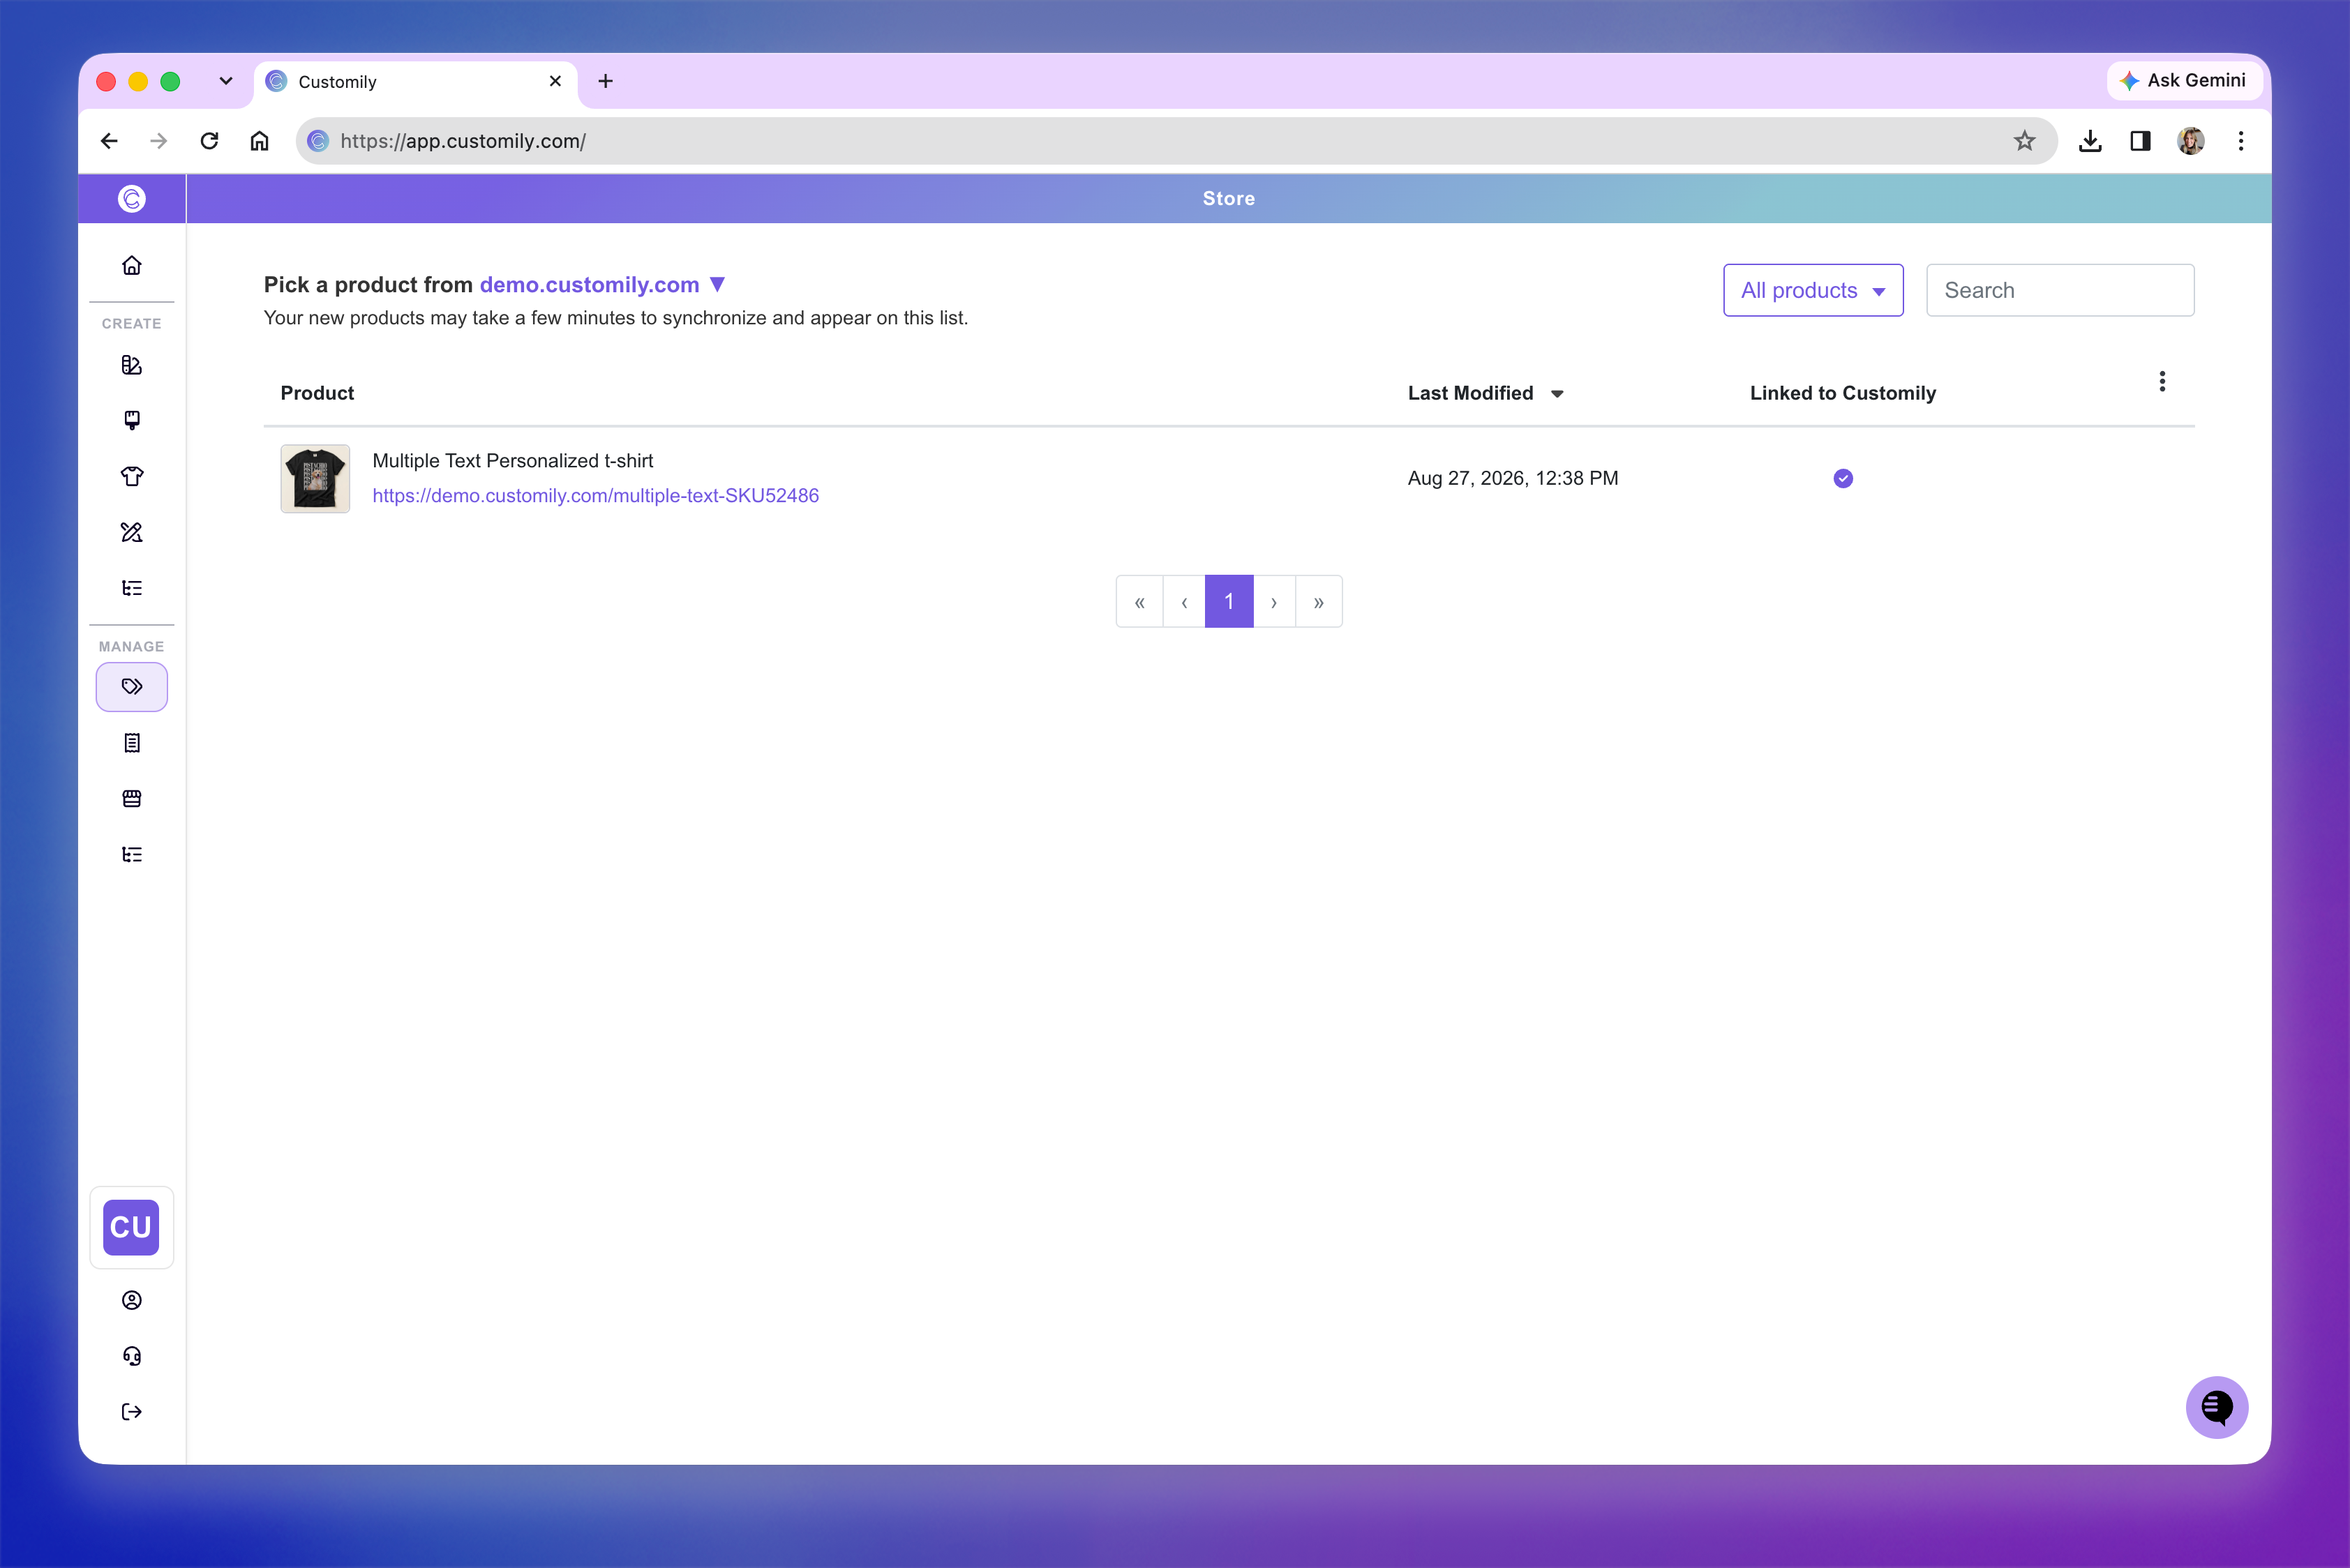Click the browser home button
This screenshot has width=2350, height=1568.
[259, 141]
